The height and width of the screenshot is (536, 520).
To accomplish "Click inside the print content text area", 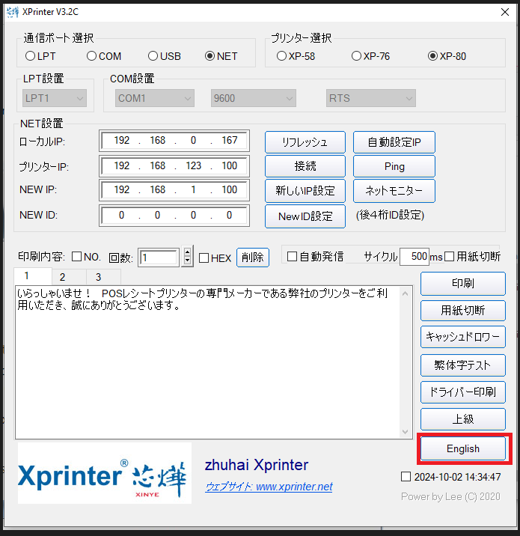I will tap(207, 362).
